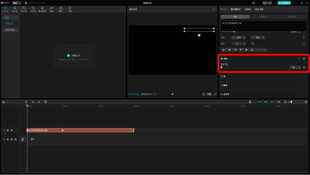Click the timeline zoom-to-fit icon at far right
Image resolution: width=310 pixels, height=175 pixels.
(x=306, y=102)
